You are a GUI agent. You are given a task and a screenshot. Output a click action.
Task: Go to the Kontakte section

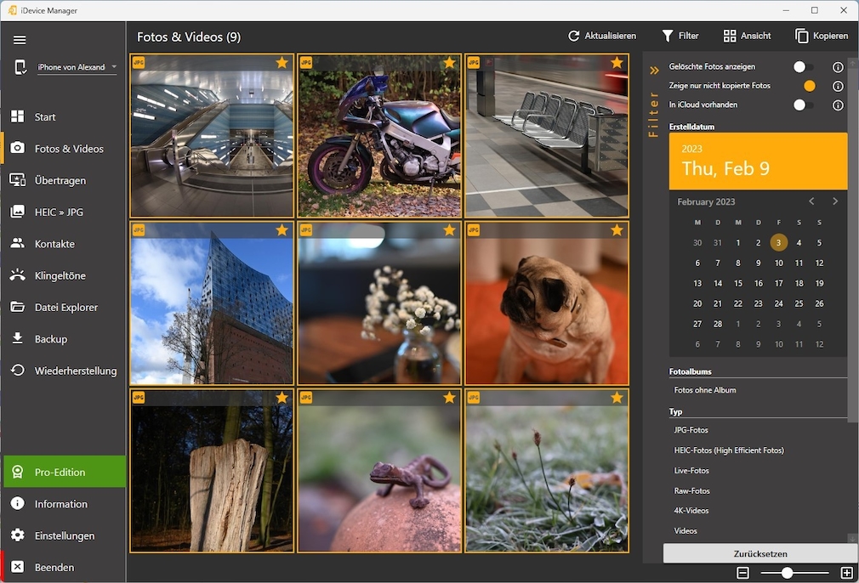pyautogui.click(x=64, y=244)
